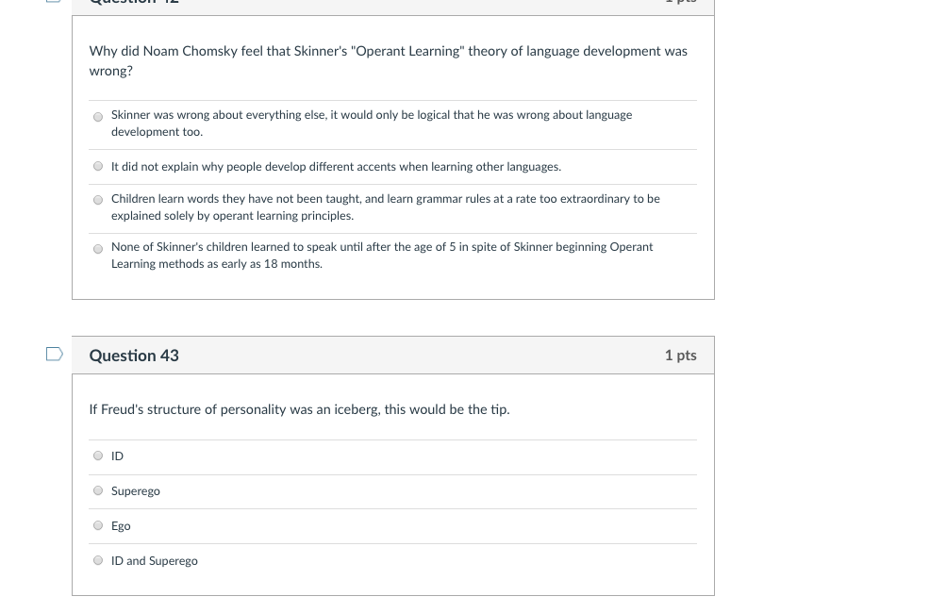The image size is (930, 613).
Task: Click the Freud iceberg question text
Action: coord(299,409)
